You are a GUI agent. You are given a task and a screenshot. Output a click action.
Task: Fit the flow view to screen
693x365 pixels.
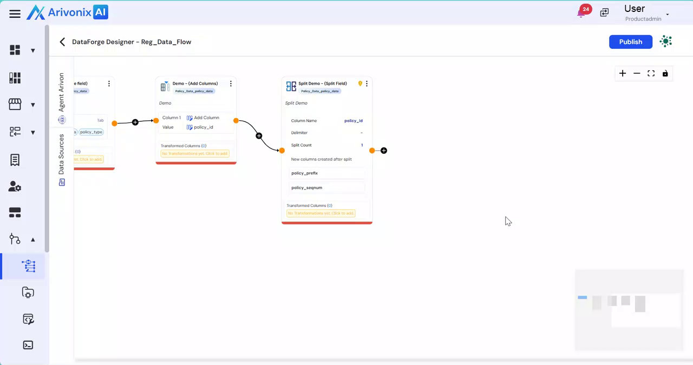click(x=651, y=74)
